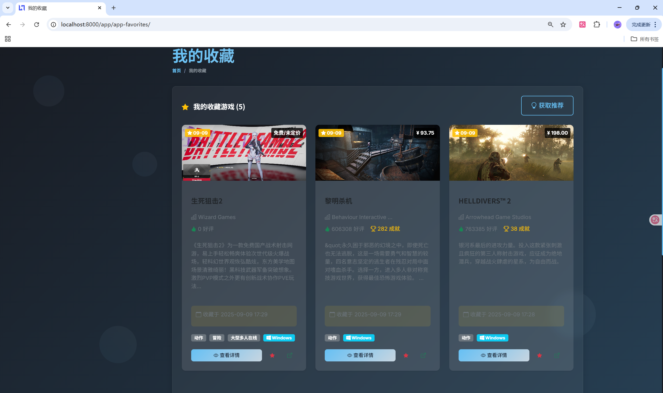This screenshot has width=663, height=393.
Task: Click the Windows badge on 生死狙击2
Action: click(x=279, y=338)
